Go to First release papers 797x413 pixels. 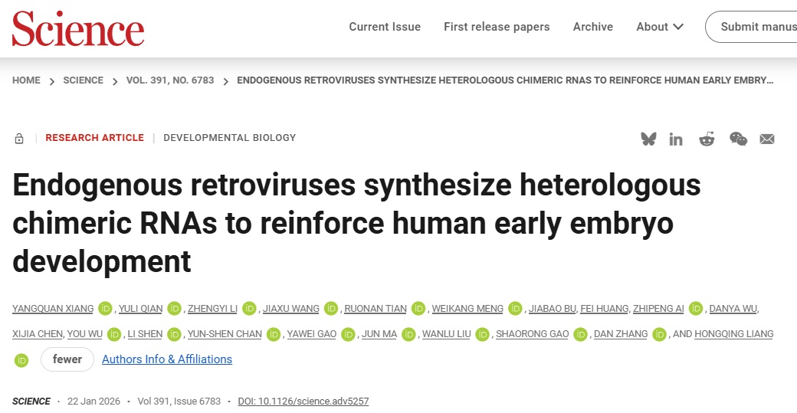(497, 27)
